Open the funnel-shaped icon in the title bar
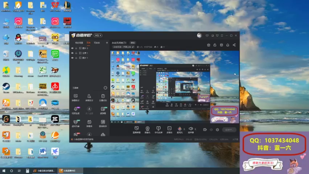This screenshot has width=309, height=174. tap(217, 36)
